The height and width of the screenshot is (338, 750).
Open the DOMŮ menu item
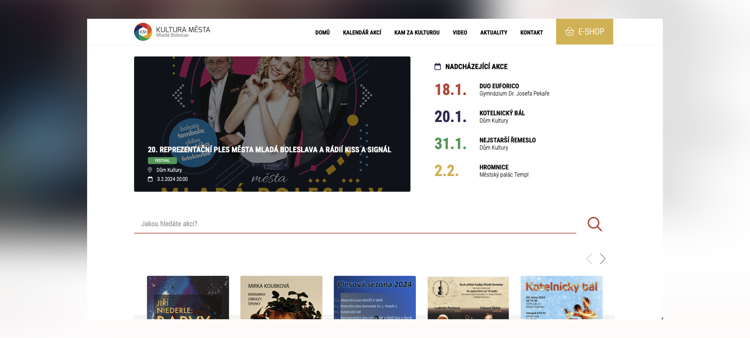pyautogui.click(x=322, y=33)
